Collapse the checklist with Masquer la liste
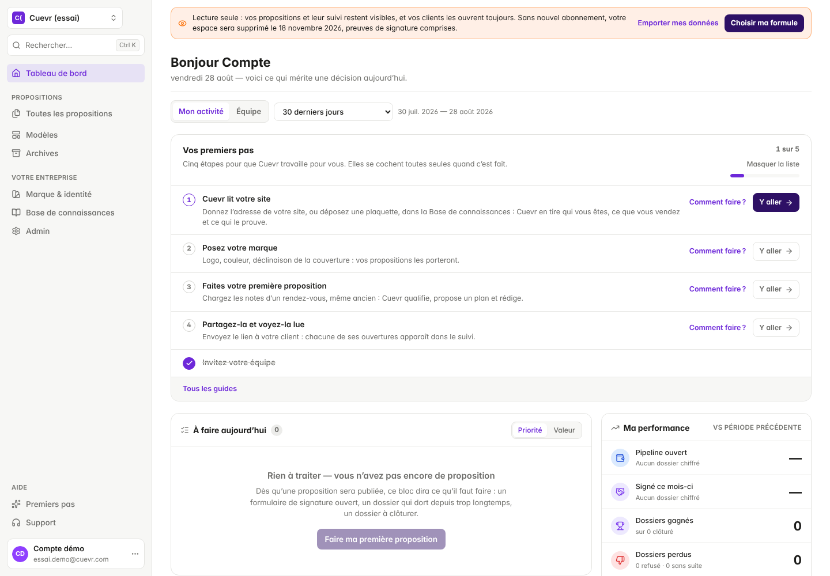Image resolution: width=830 pixels, height=576 pixels. (773, 164)
